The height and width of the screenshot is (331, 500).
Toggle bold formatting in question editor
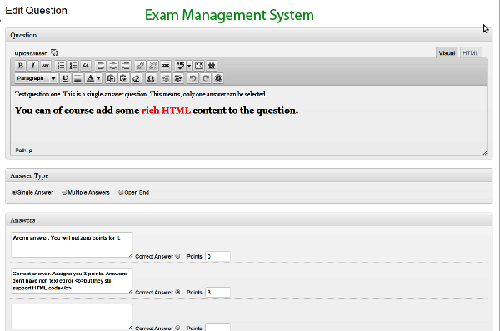tap(20, 66)
